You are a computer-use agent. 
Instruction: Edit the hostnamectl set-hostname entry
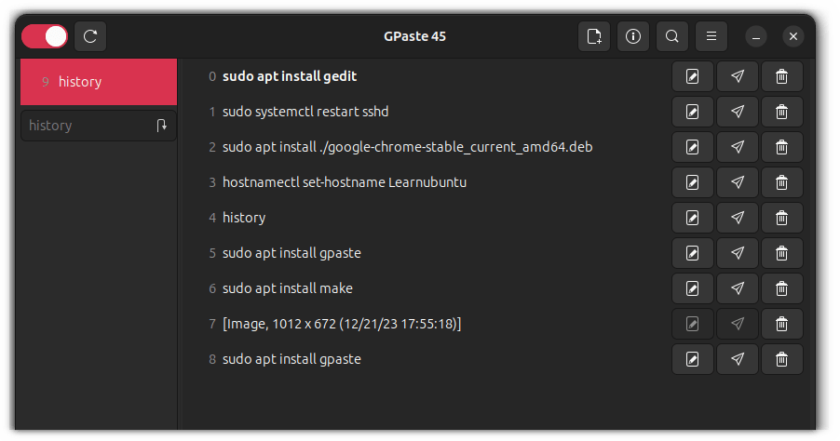[692, 182]
